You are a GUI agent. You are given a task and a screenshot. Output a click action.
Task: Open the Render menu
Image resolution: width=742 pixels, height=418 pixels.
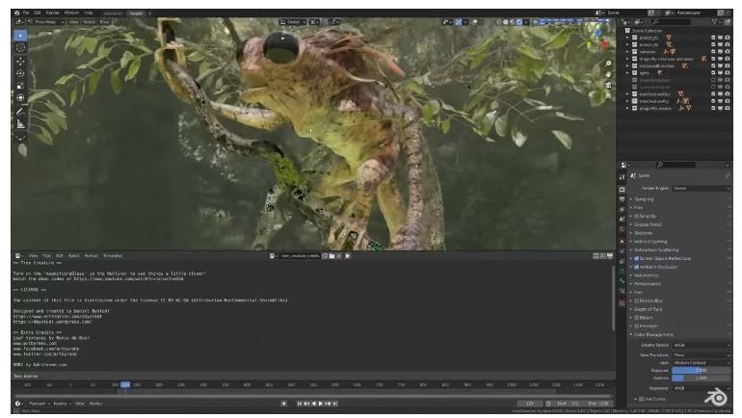[53, 13]
